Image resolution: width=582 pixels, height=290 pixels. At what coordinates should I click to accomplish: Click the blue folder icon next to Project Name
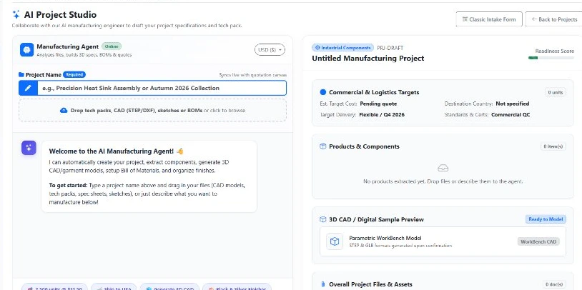point(21,74)
